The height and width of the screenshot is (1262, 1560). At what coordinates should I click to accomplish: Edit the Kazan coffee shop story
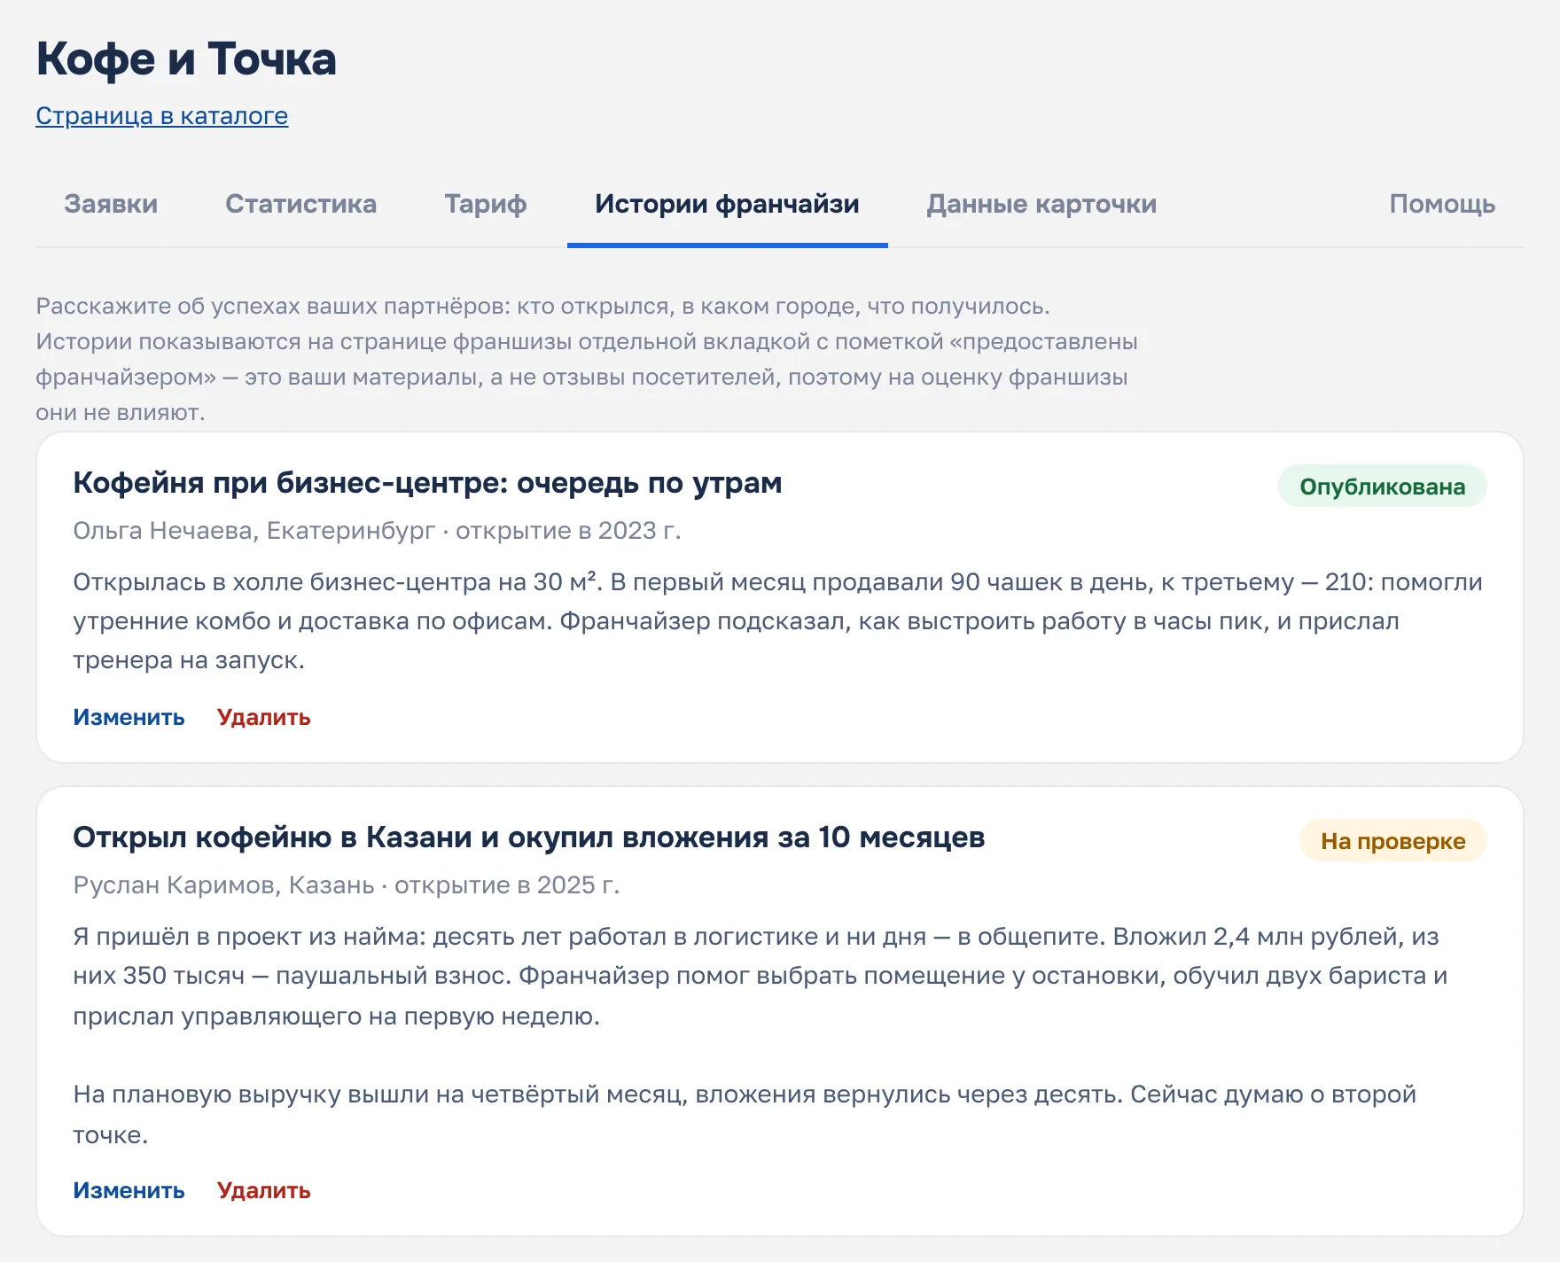coord(129,1190)
